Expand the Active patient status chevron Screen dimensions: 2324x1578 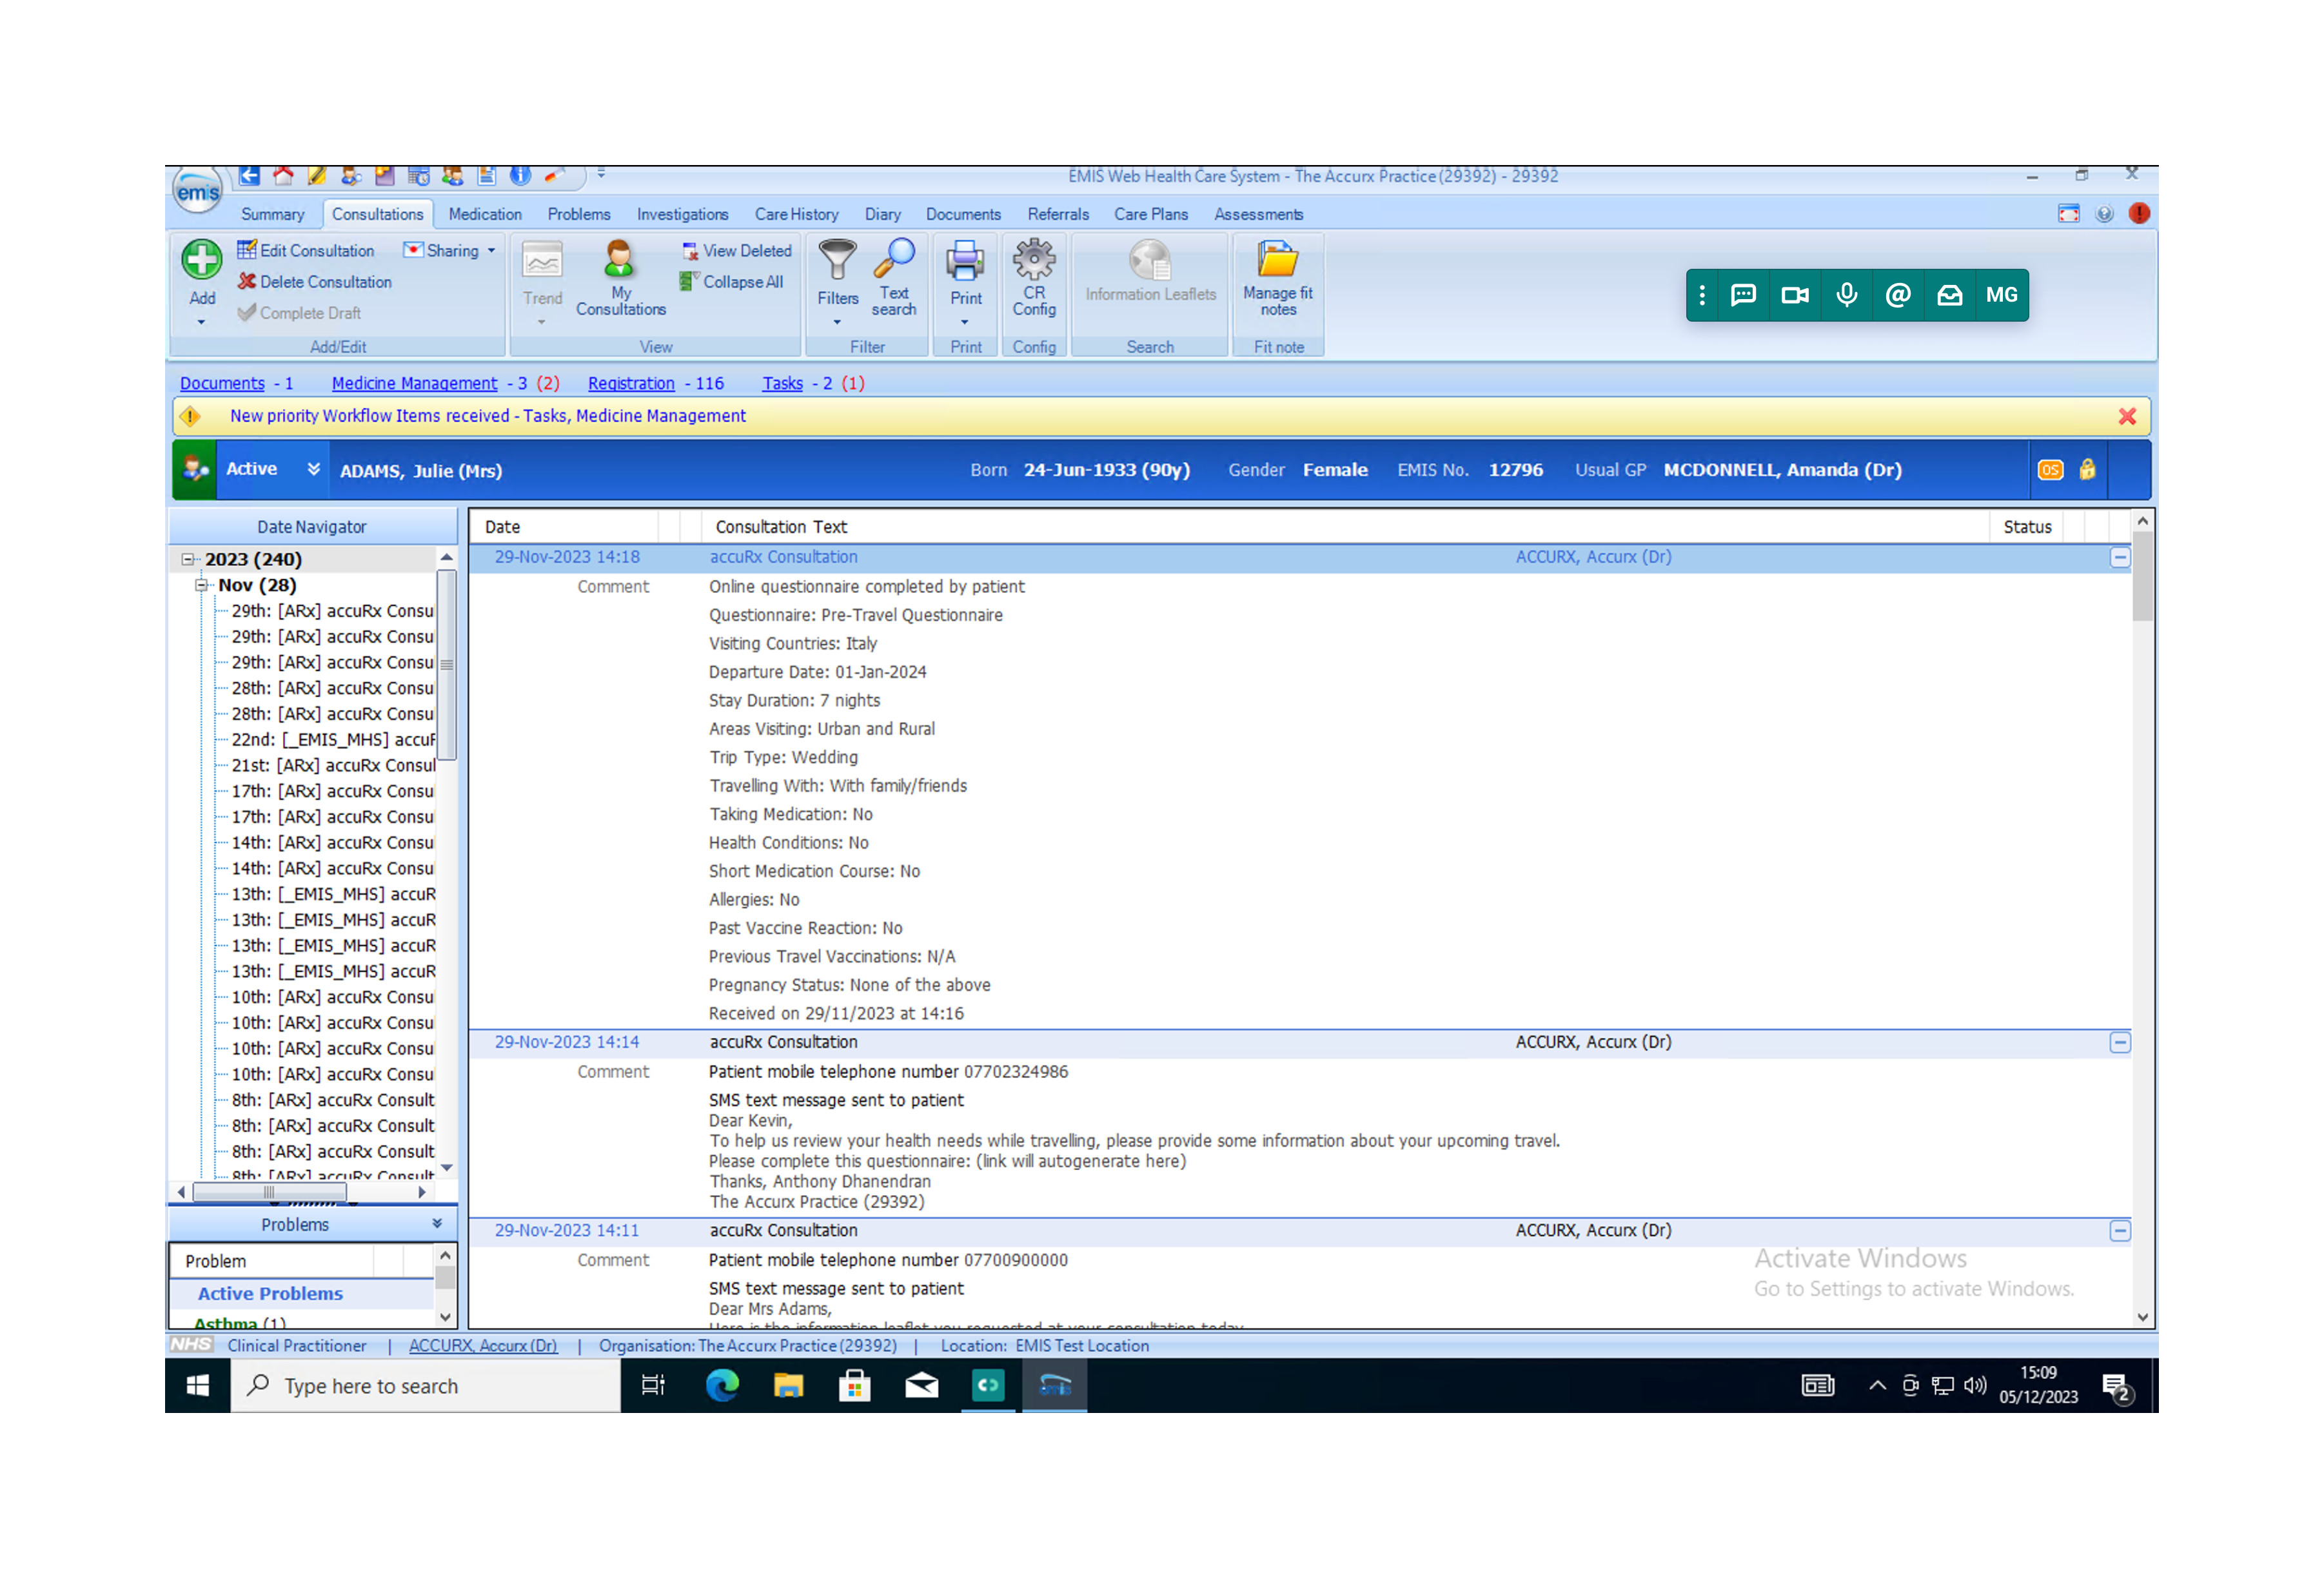coord(313,469)
